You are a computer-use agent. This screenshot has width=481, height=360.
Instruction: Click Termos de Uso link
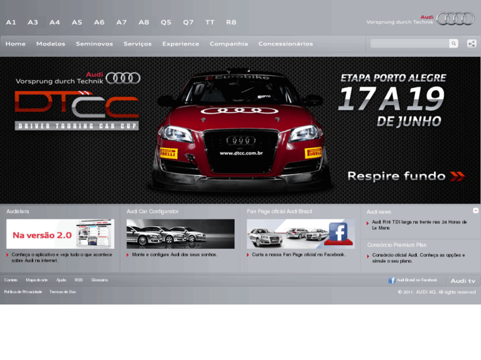63,292
